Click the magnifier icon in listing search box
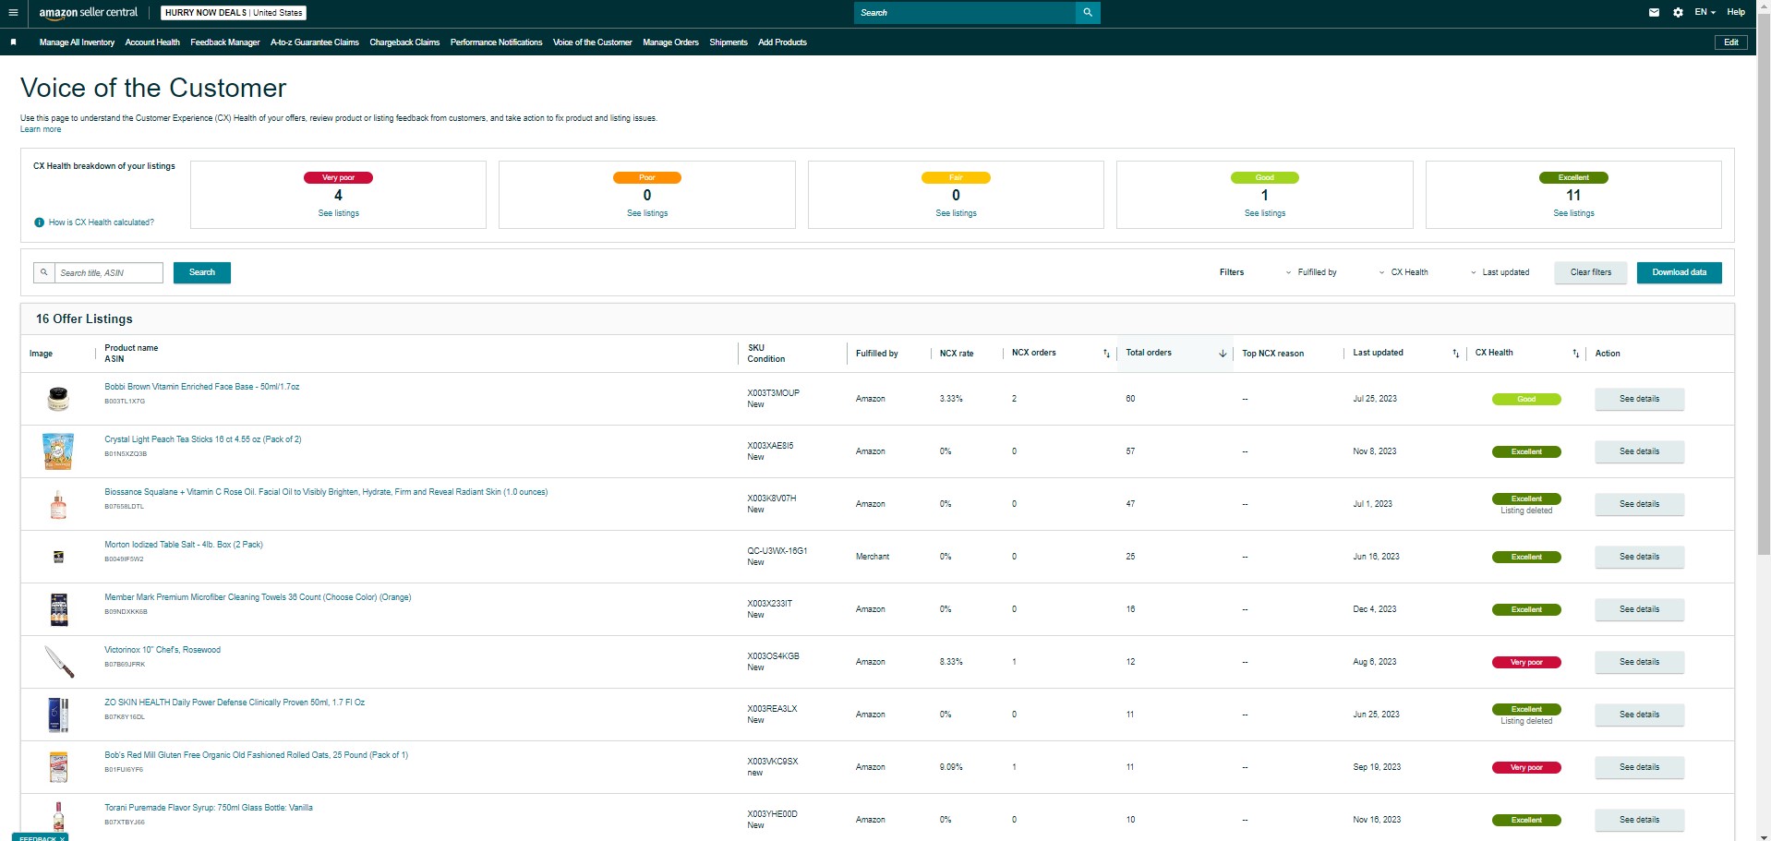This screenshot has width=1771, height=841. coord(43,272)
